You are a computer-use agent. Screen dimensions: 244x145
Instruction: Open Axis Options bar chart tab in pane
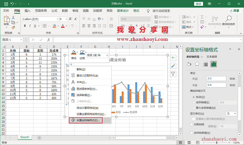point(213,64)
